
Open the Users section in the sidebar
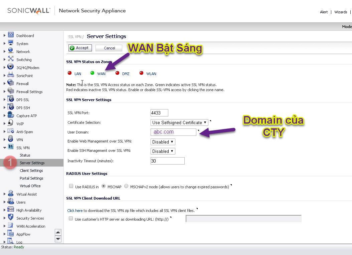point(21,202)
